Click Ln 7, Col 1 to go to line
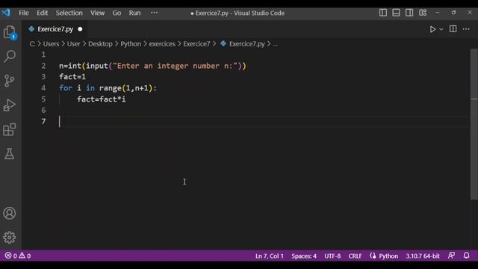This screenshot has height=269, width=478. pyautogui.click(x=269, y=256)
